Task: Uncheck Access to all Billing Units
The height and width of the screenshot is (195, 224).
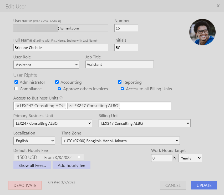Action: [123, 89]
